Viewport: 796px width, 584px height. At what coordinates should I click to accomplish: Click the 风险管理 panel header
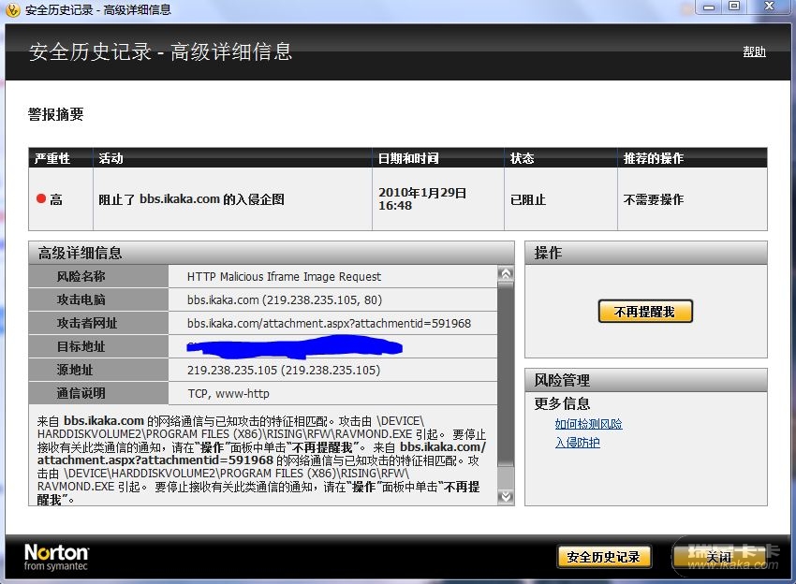tap(646, 380)
